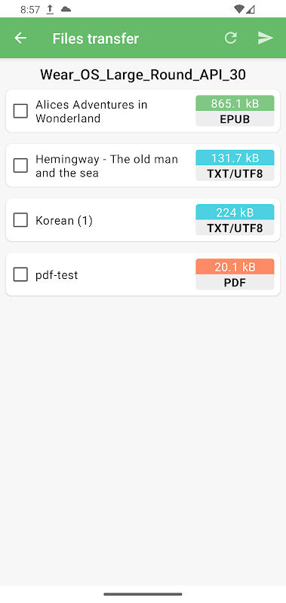Screen dimensions: 286x603
Task: Check the Alices Adventures in Wonderland box
Action: pos(20,111)
